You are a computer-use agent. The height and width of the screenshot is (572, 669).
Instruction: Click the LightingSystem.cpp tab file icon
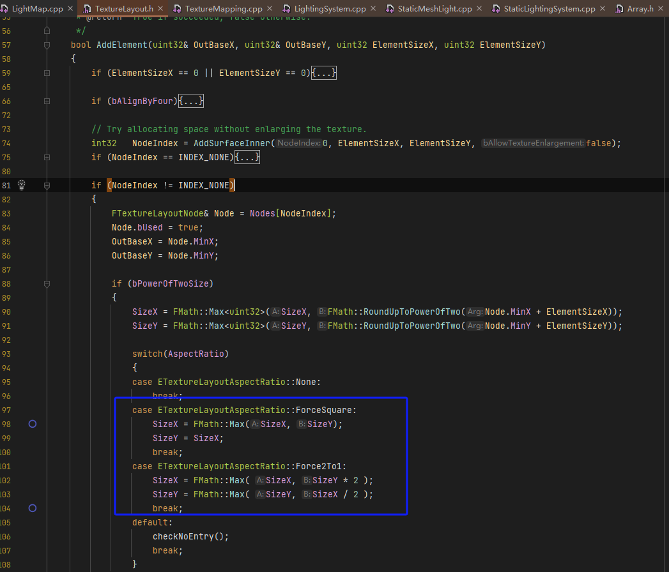pos(287,8)
